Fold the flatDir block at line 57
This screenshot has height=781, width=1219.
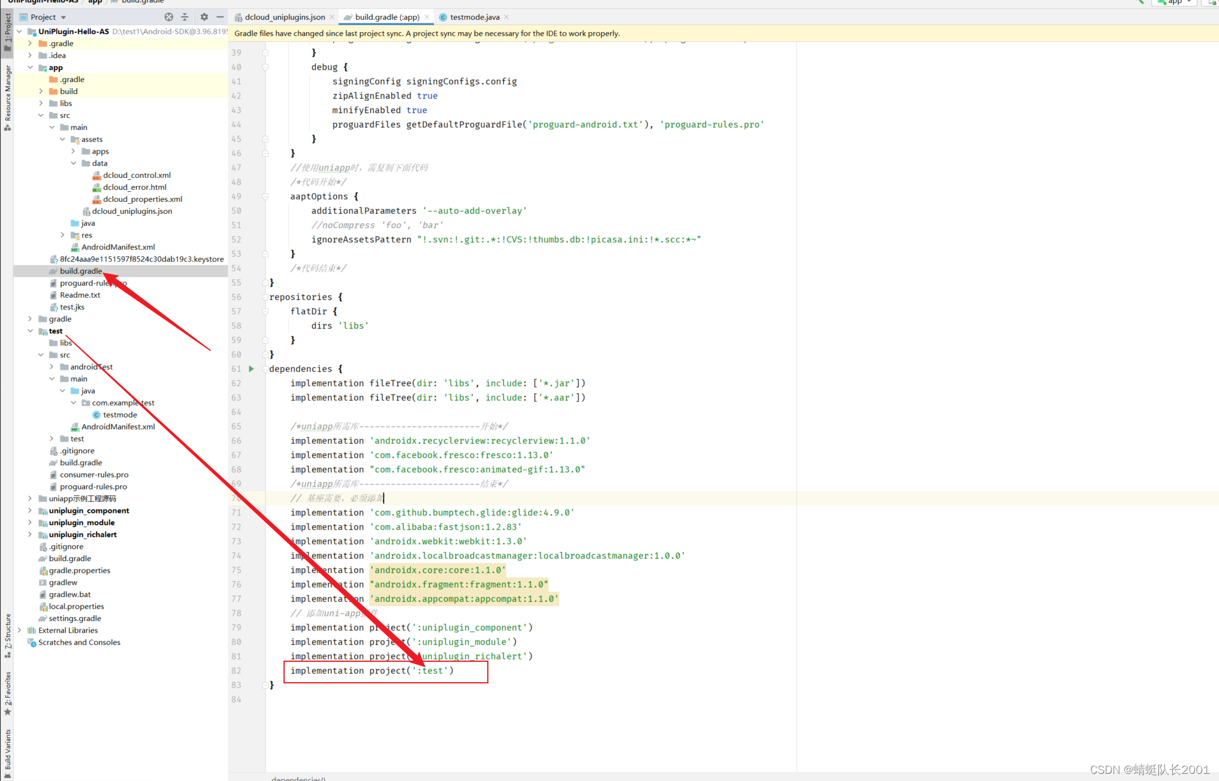point(265,311)
